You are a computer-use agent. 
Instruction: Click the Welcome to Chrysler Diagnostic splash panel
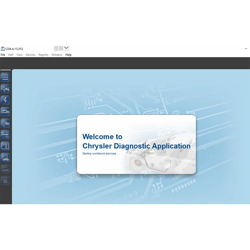tap(136, 144)
